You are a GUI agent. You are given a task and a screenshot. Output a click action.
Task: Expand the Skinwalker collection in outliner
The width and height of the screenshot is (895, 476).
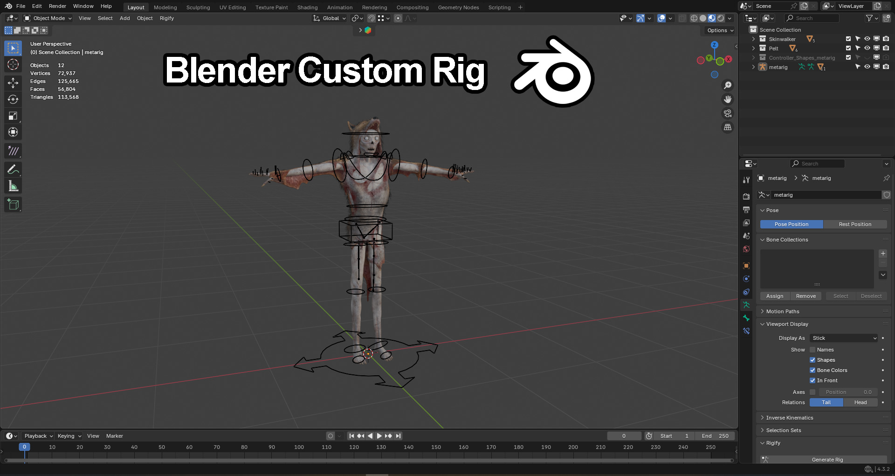[x=753, y=39]
